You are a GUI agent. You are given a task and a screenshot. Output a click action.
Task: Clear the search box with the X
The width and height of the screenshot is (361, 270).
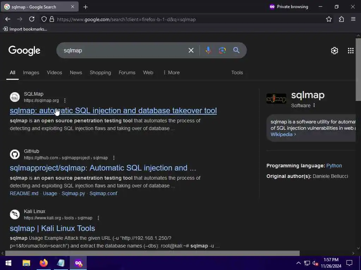pos(191,50)
